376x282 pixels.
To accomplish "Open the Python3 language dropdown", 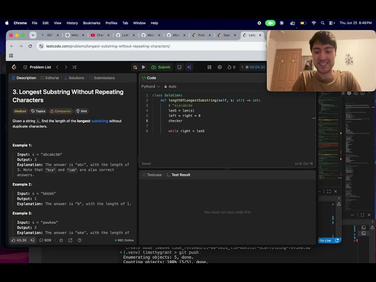I will (x=150, y=86).
